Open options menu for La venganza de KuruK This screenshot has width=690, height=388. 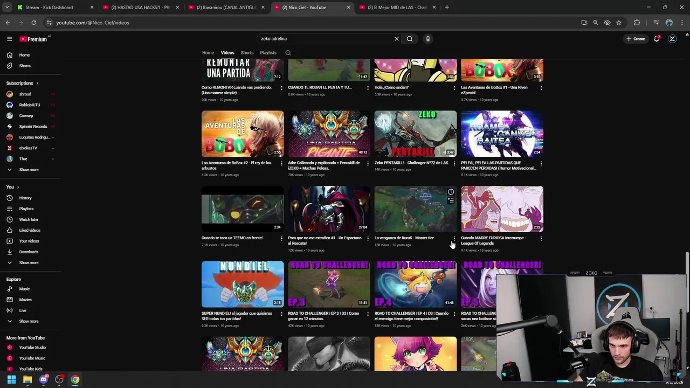coord(454,238)
